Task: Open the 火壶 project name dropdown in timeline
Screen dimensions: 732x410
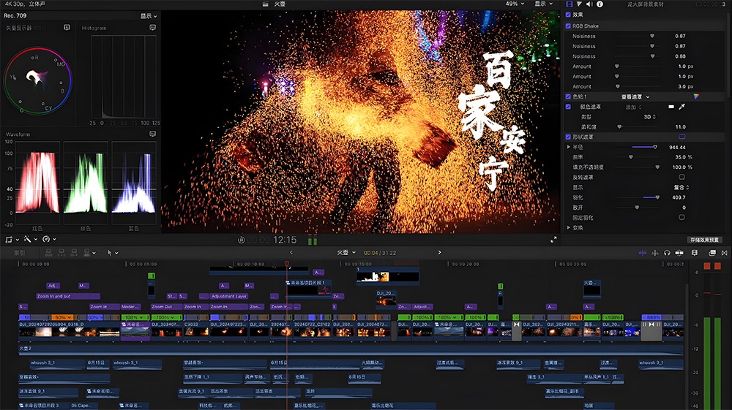Action: [346, 253]
